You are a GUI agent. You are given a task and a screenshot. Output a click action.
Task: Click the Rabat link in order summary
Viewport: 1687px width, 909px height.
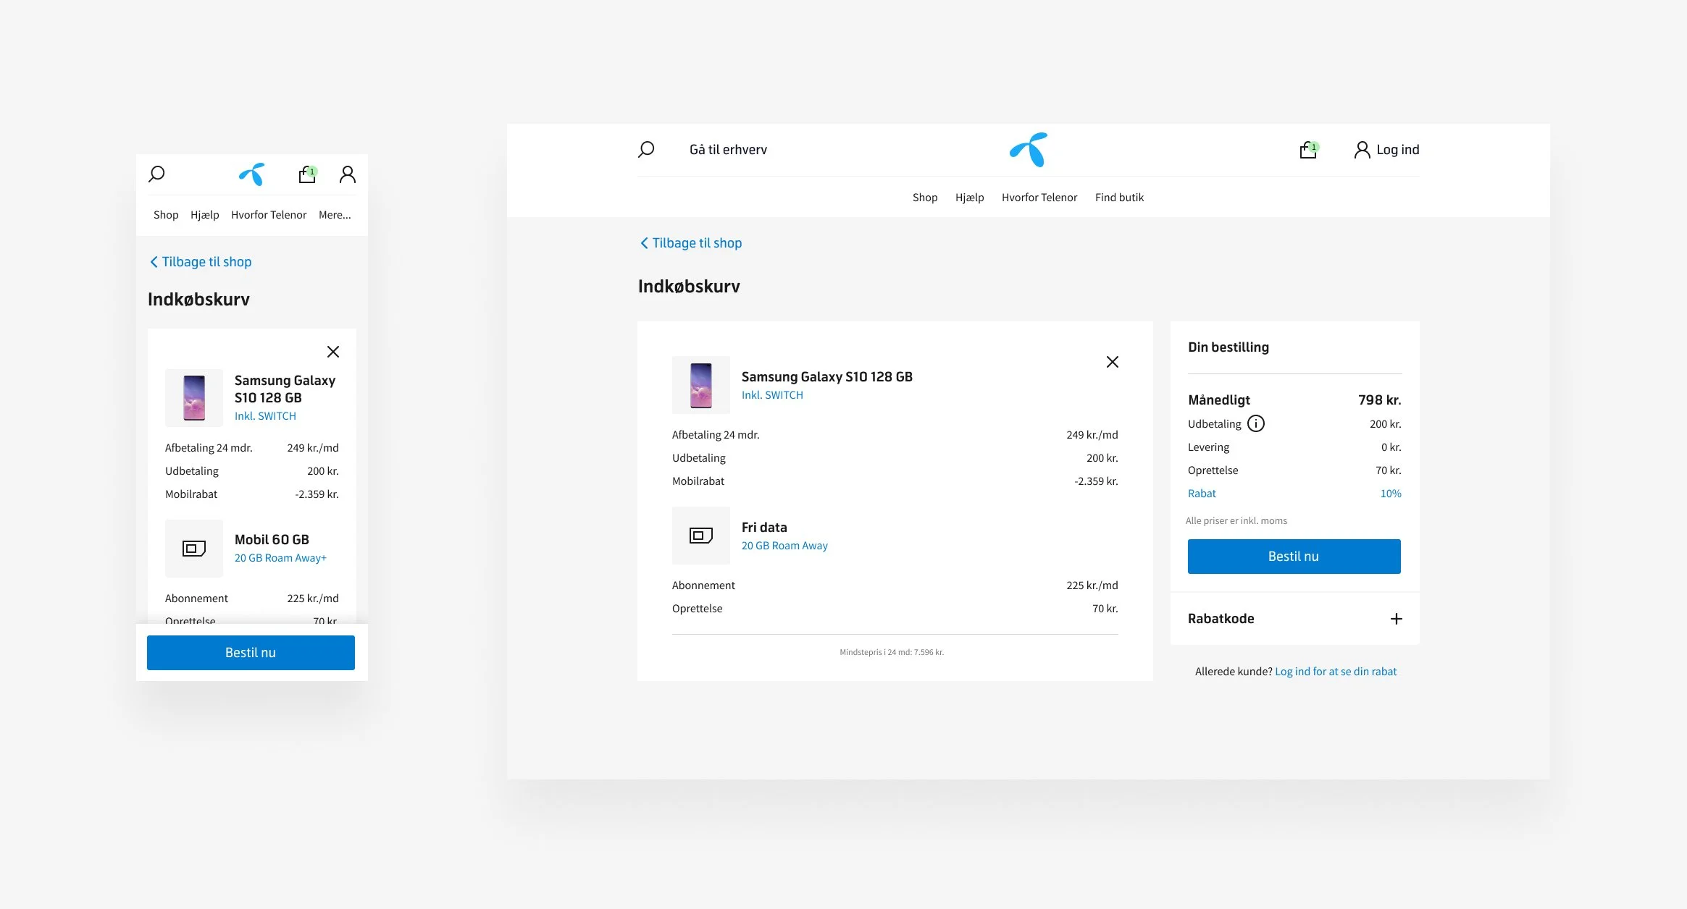tap(1202, 494)
